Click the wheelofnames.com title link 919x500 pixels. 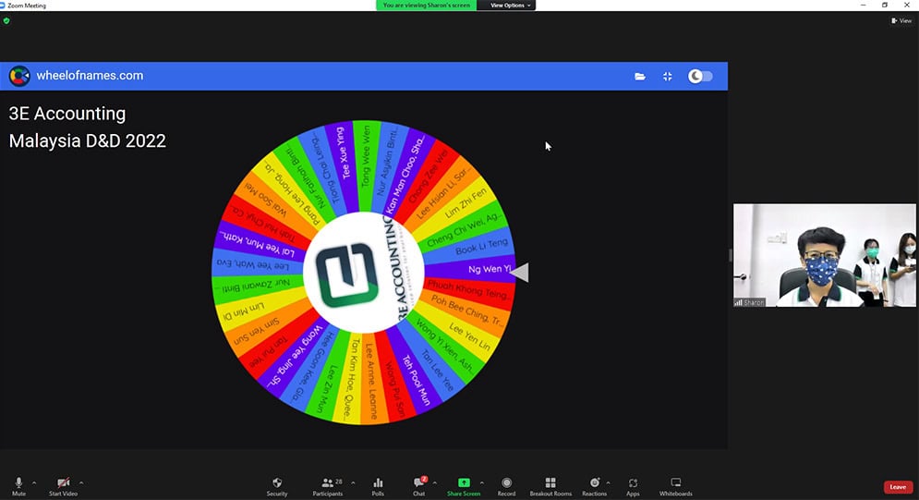90,76
